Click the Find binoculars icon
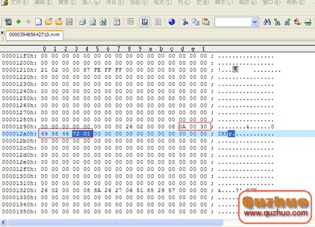 pos(267,22)
